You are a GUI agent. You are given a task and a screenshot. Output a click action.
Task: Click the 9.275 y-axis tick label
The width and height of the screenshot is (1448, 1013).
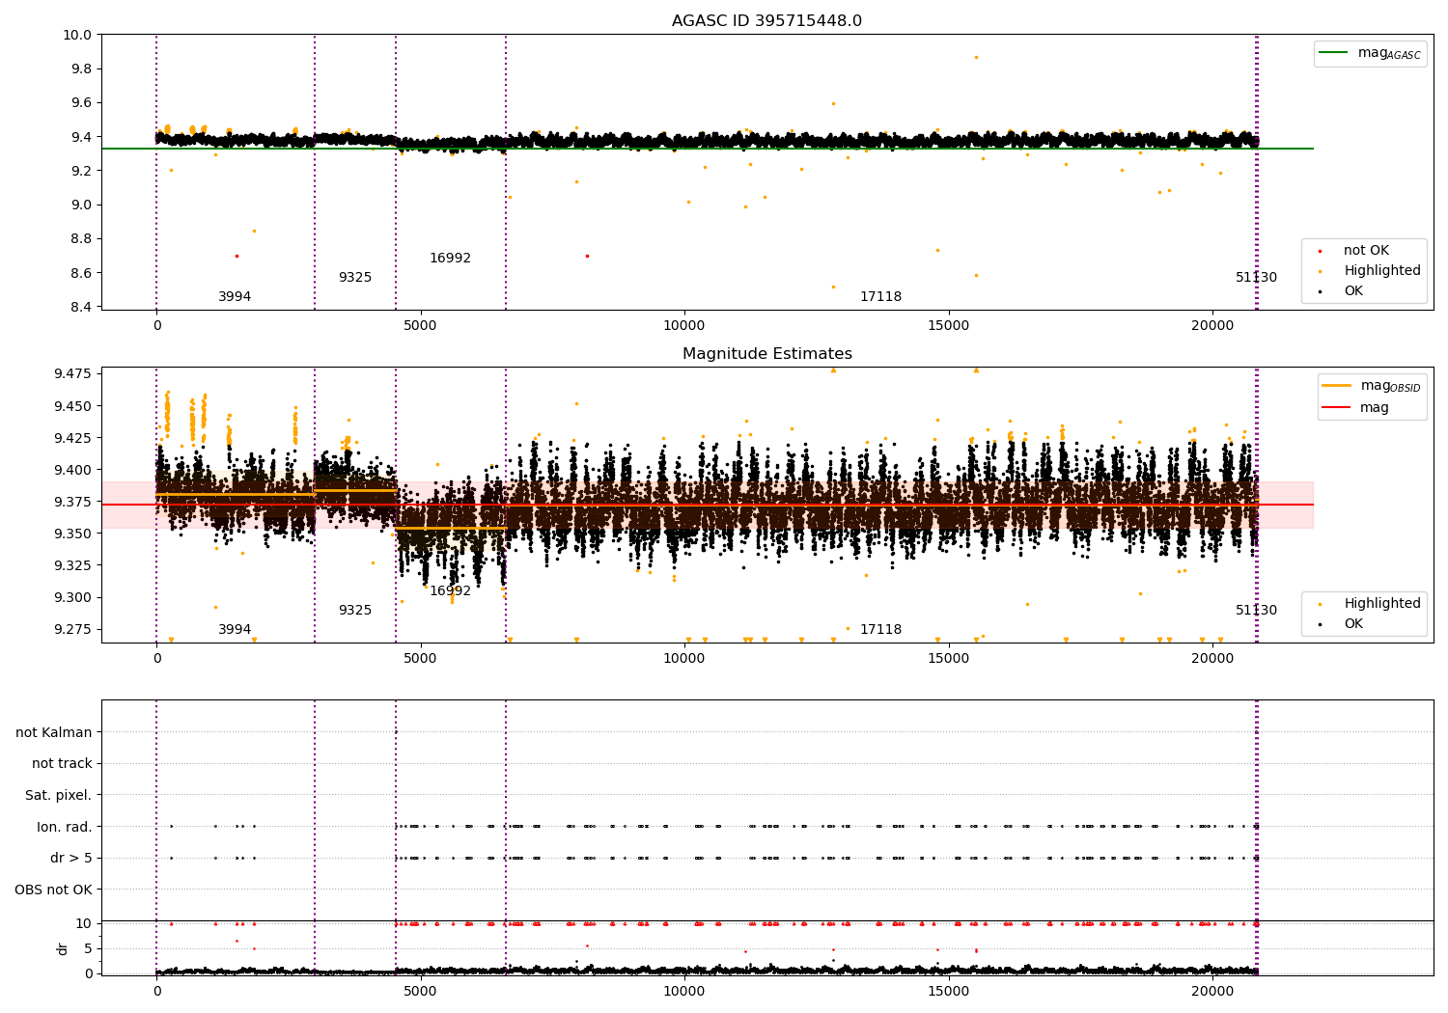coord(72,629)
